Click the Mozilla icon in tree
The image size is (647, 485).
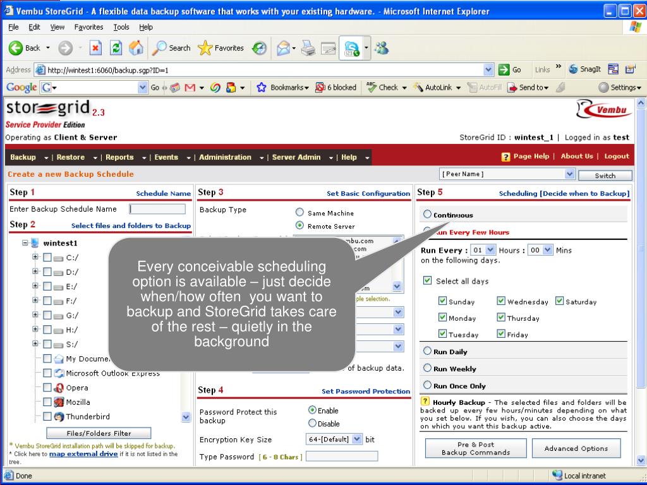click(59, 402)
